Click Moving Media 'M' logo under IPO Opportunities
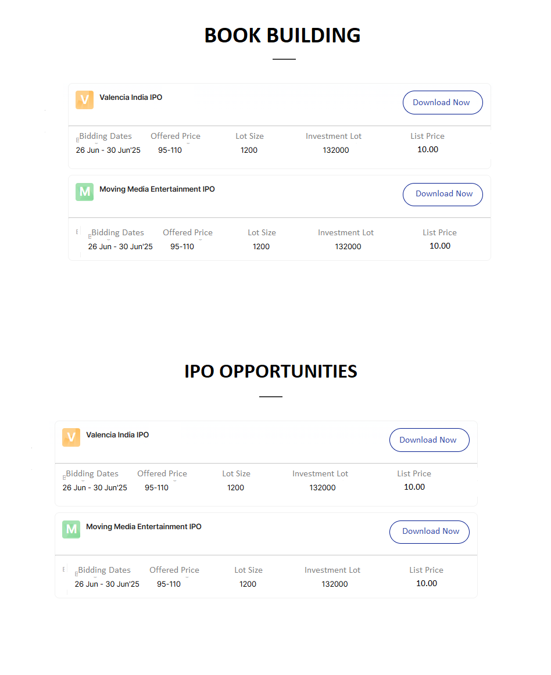Screen dimensions: 551x675 pyautogui.click(x=71, y=529)
